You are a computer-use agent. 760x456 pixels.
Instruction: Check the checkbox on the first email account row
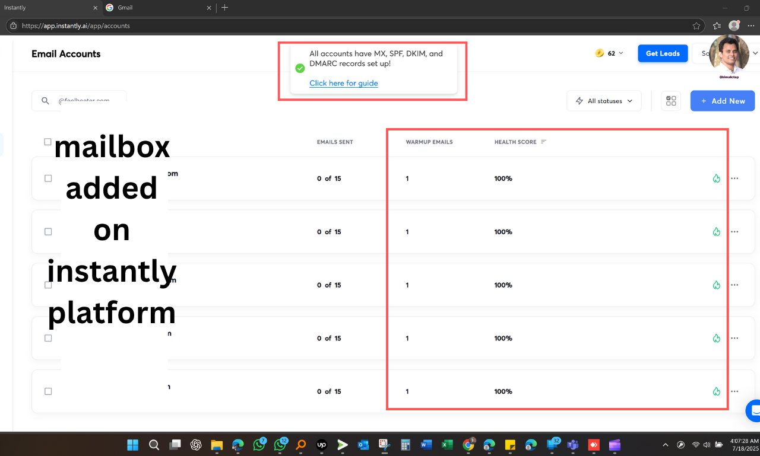click(x=47, y=178)
